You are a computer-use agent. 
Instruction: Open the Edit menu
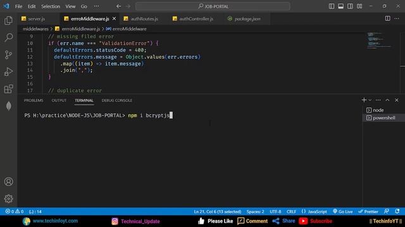[32, 6]
